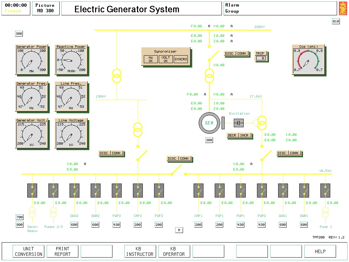Click the 17.6kV auxiliary transformer symbol
349x262 pixels.
[x=262, y=123]
